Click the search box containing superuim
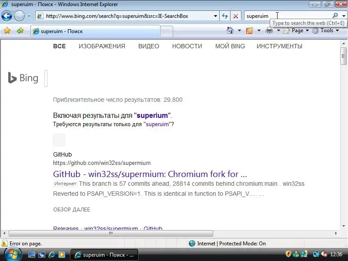 tap(288, 16)
